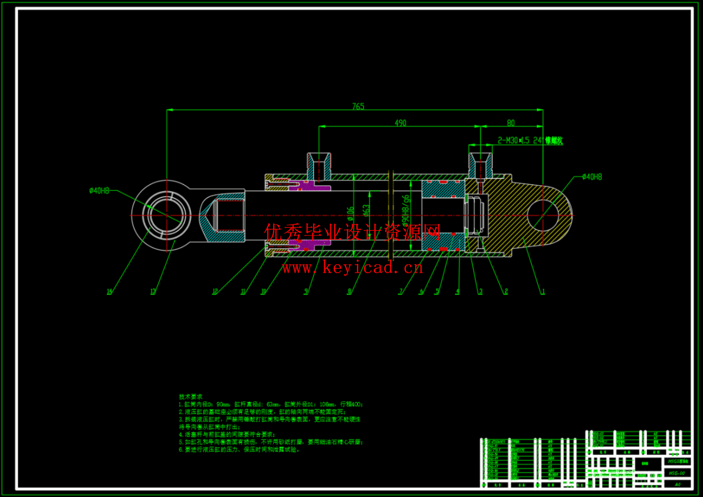Open the www.keyicad.cn watermark link
This screenshot has width=703, height=497.
pos(352,268)
